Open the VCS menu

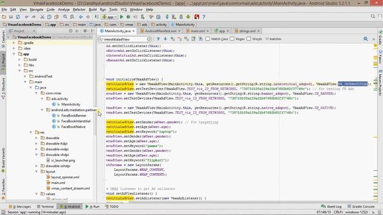124,10
